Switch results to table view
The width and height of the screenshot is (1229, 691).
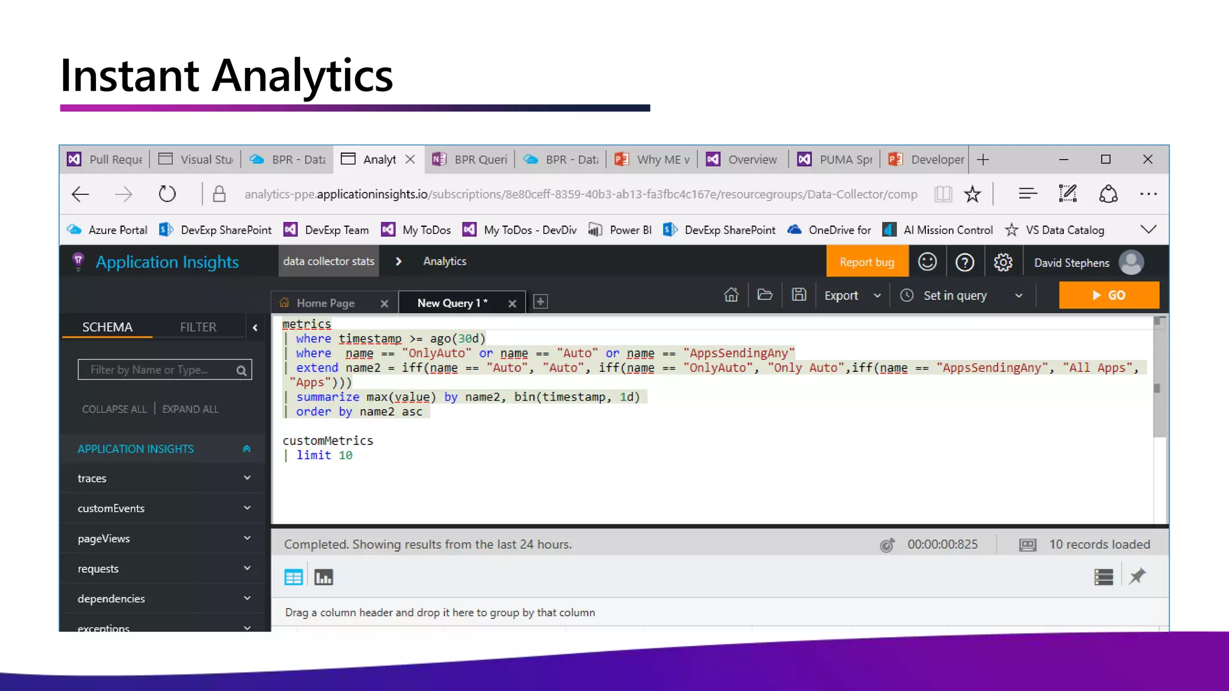(x=293, y=577)
